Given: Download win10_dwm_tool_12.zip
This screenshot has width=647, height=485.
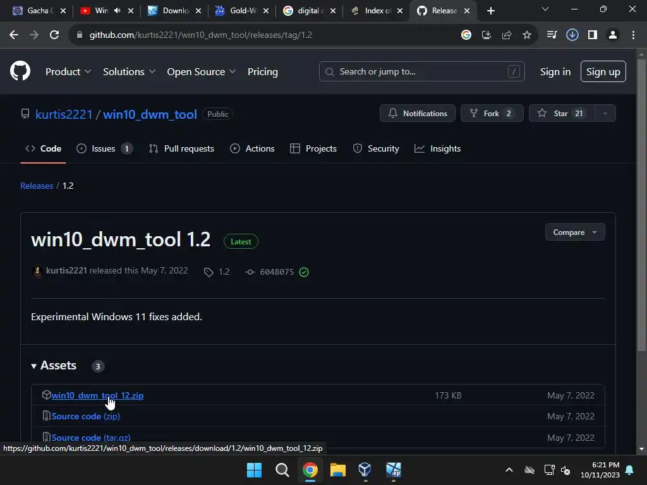Looking at the screenshot, I should [97, 395].
